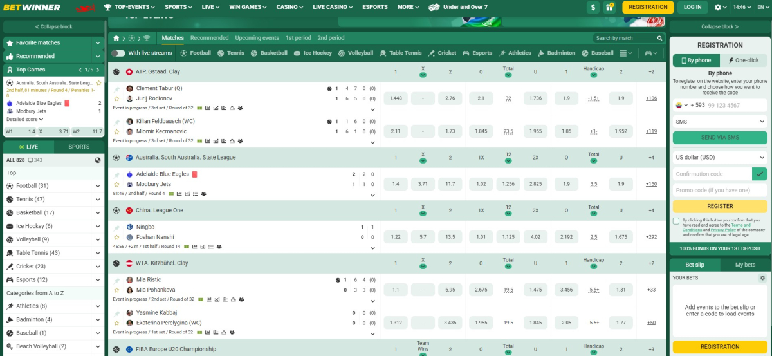Screen dimensions: 772x356
Task: Open Under and Over 7 dice game
Action: (458, 7)
